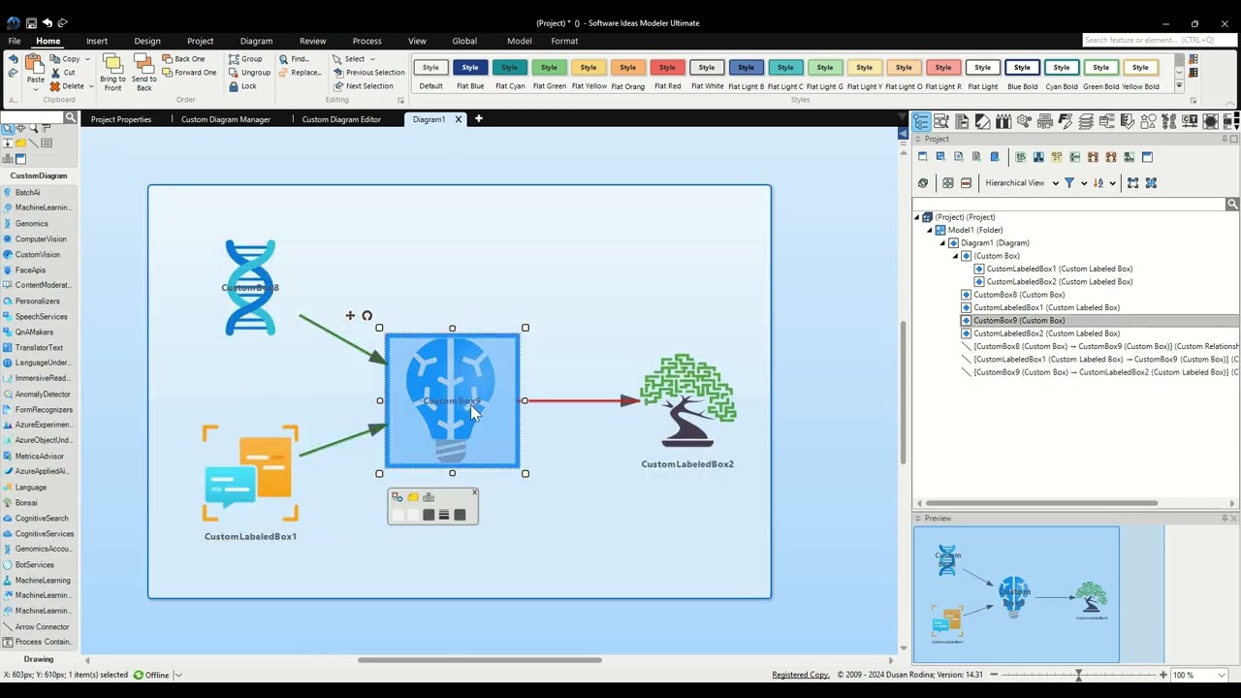
Task: Switch to Custom Diagram Editor tab
Action: click(x=341, y=119)
